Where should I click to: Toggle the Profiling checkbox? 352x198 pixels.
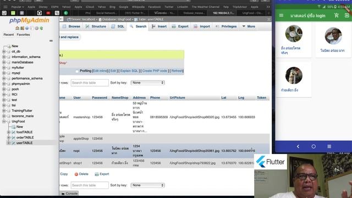click(x=77, y=71)
